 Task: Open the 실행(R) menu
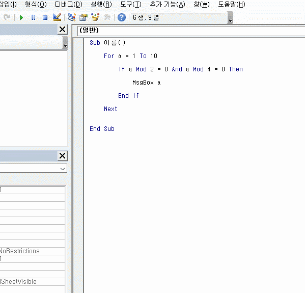point(101,4)
